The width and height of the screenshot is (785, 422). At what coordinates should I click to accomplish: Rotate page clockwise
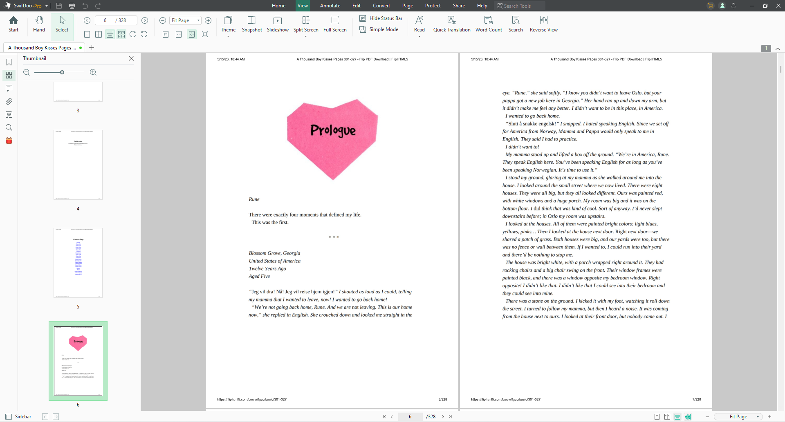click(133, 34)
